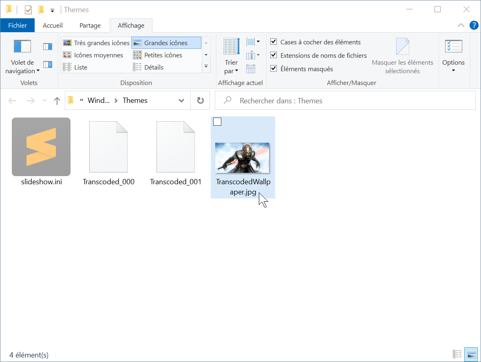
Task: Open the slideshow.ini file icon
Action: pos(41,147)
